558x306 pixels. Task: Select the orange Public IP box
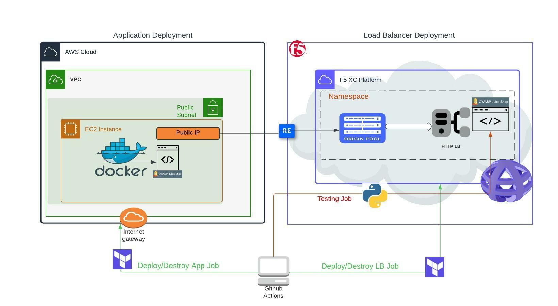pos(187,133)
